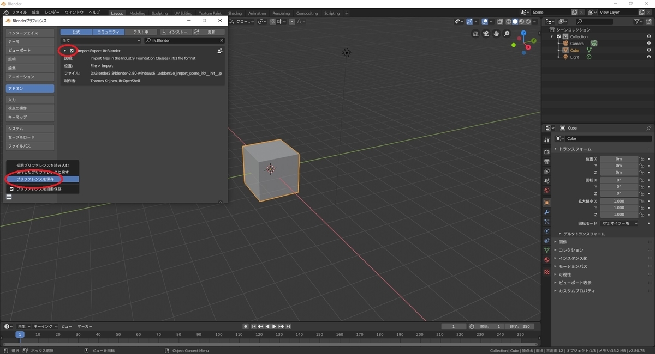Open the viewport shading options dropdown arrow
Image resolution: width=655 pixels, height=354 pixels.
tap(535, 22)
